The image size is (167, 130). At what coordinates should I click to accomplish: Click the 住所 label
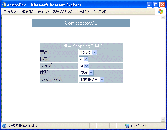click(44, 72)
